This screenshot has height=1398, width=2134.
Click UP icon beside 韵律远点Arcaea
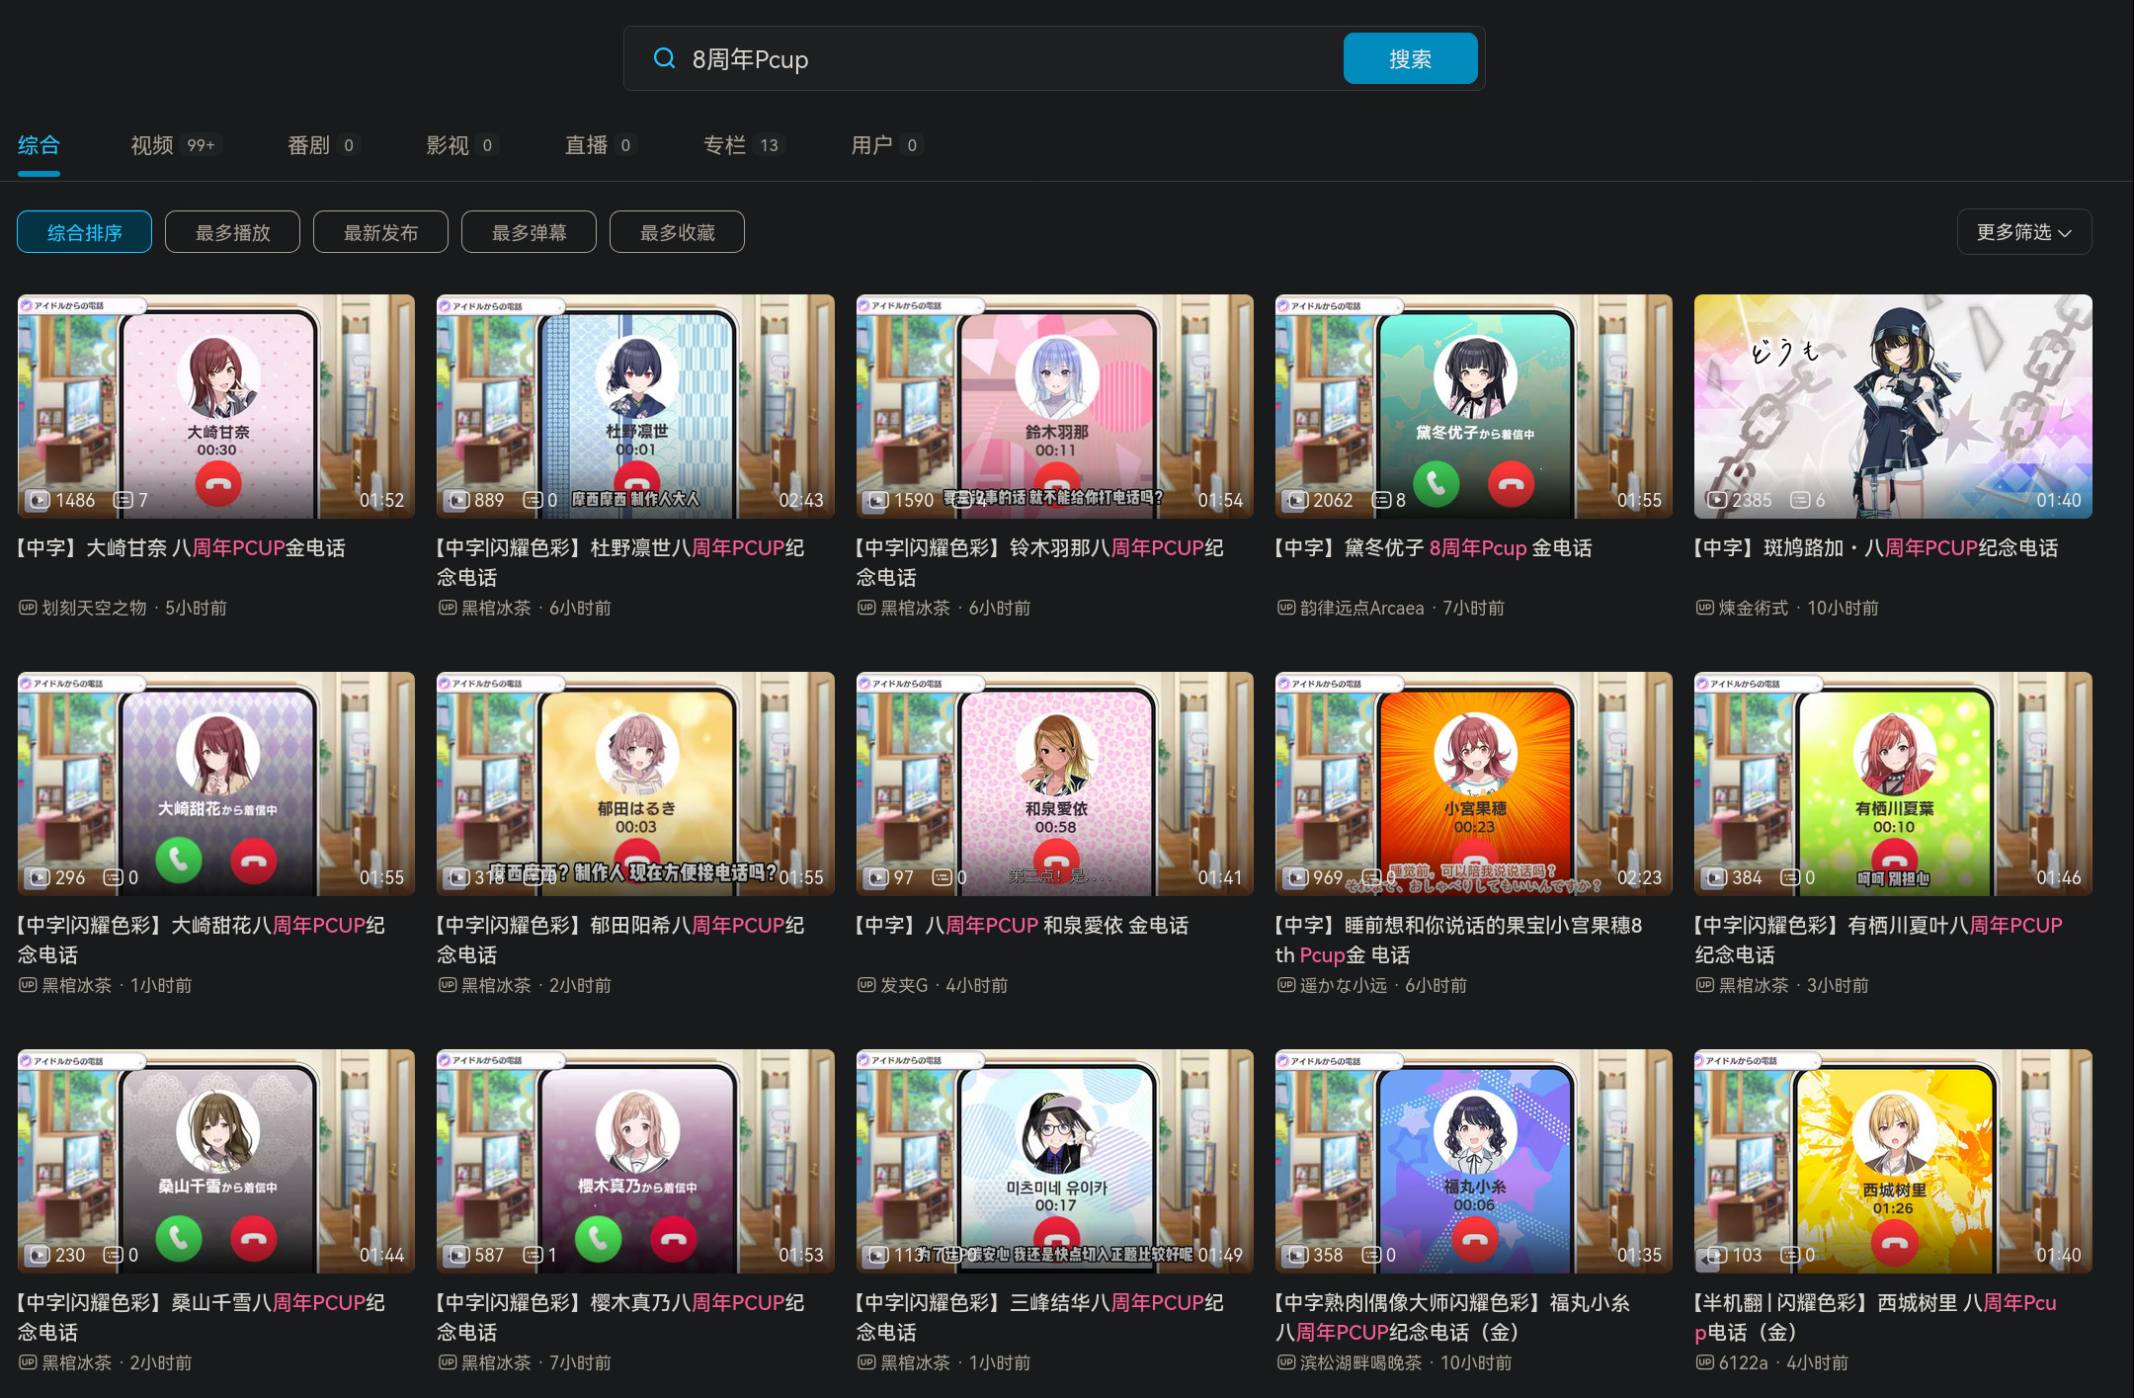point(1285,608)
